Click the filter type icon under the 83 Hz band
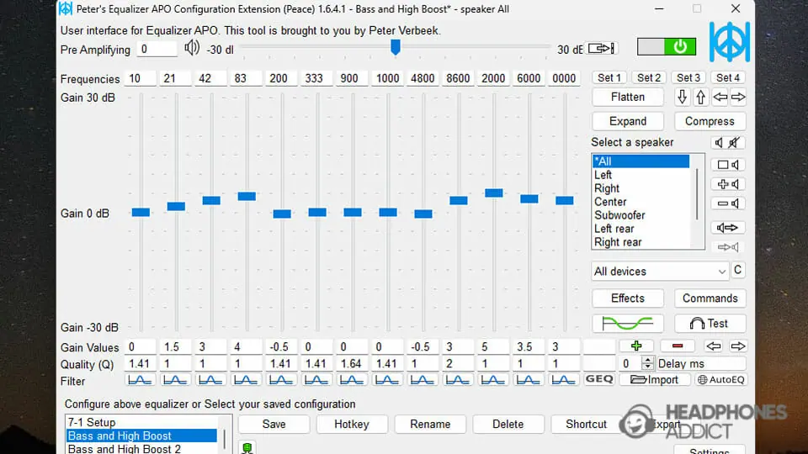This screenshot has height=454, width=808. coord(246,379)
